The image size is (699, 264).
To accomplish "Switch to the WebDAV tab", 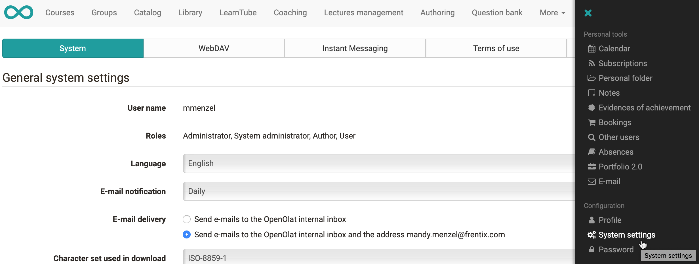I will pos(214,48).
